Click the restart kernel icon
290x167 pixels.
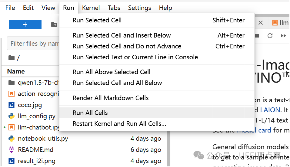[x=270, y=36]
